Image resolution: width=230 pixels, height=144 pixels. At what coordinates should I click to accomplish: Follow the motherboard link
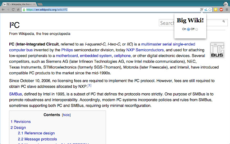click(67, 56)
